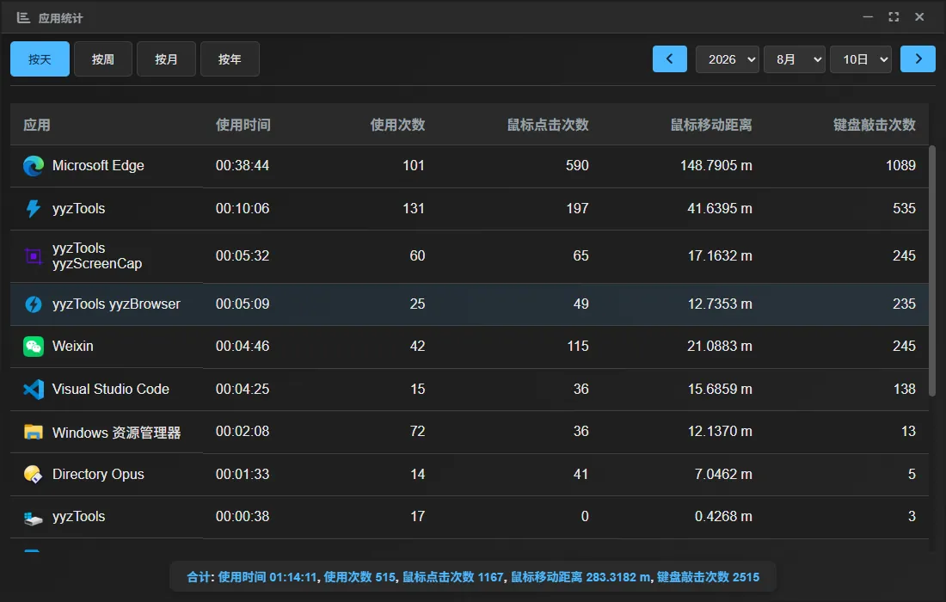The height and width of the screenshot is (602, 946).
Task: Click usage time 00:04:25
Action: pos(243,389)
